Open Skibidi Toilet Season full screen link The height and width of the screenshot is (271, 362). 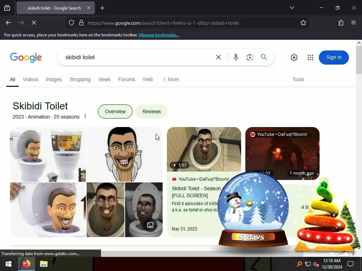(196, 192)
